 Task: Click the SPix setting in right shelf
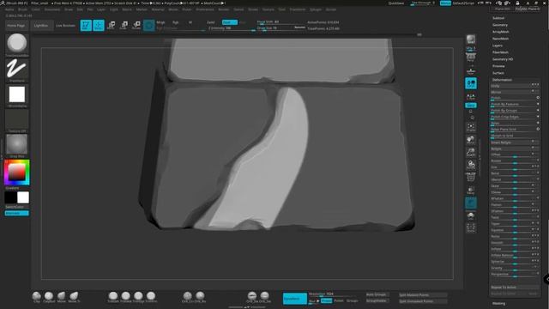[x=471, y=48]
